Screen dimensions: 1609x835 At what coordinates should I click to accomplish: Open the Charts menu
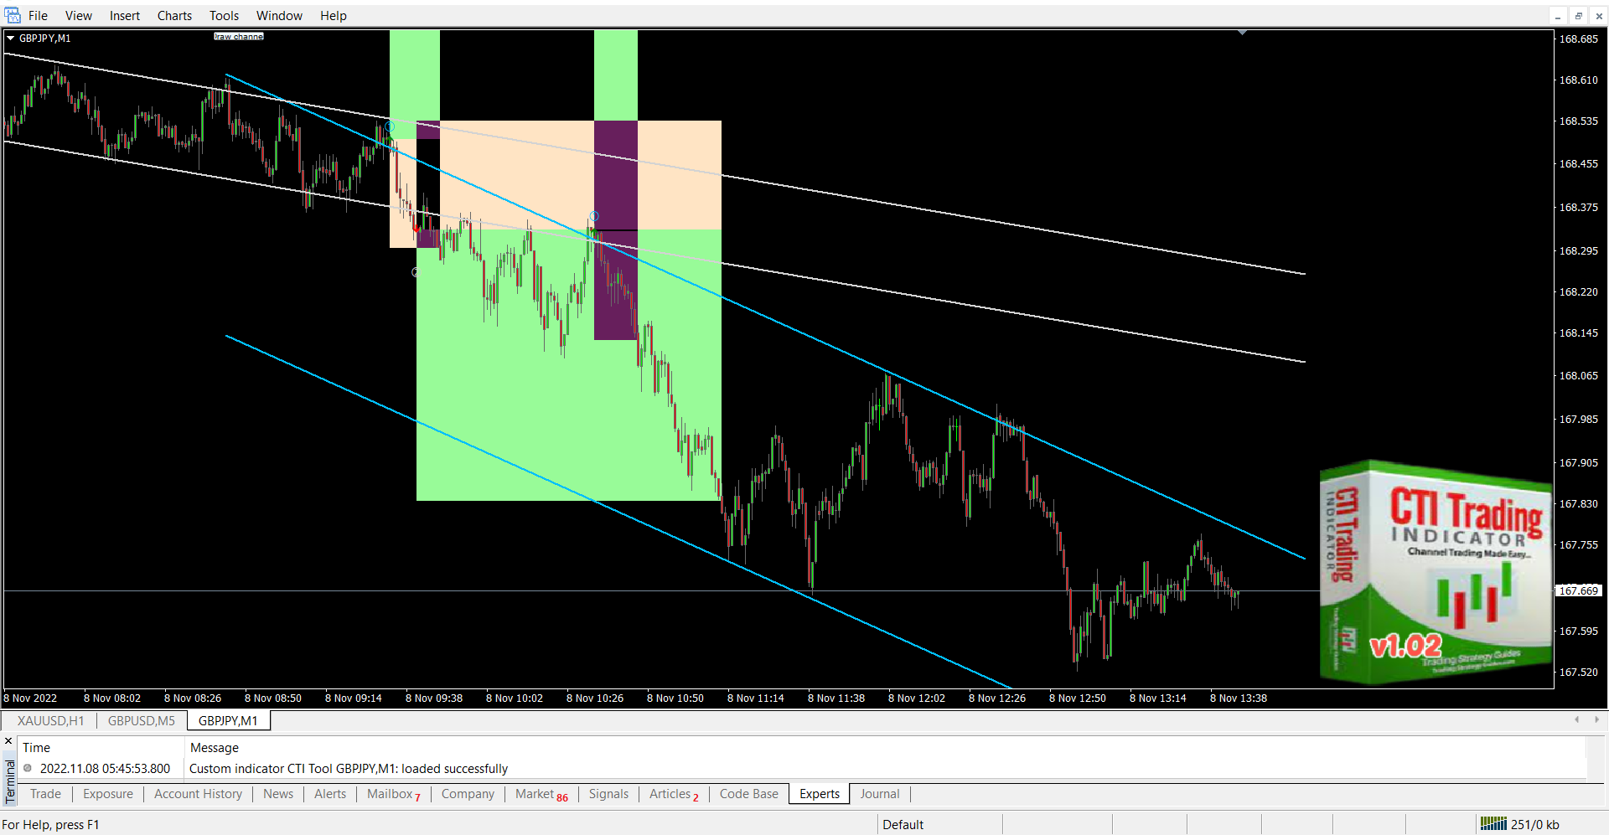pyautogui.click(x=174, y=16)
